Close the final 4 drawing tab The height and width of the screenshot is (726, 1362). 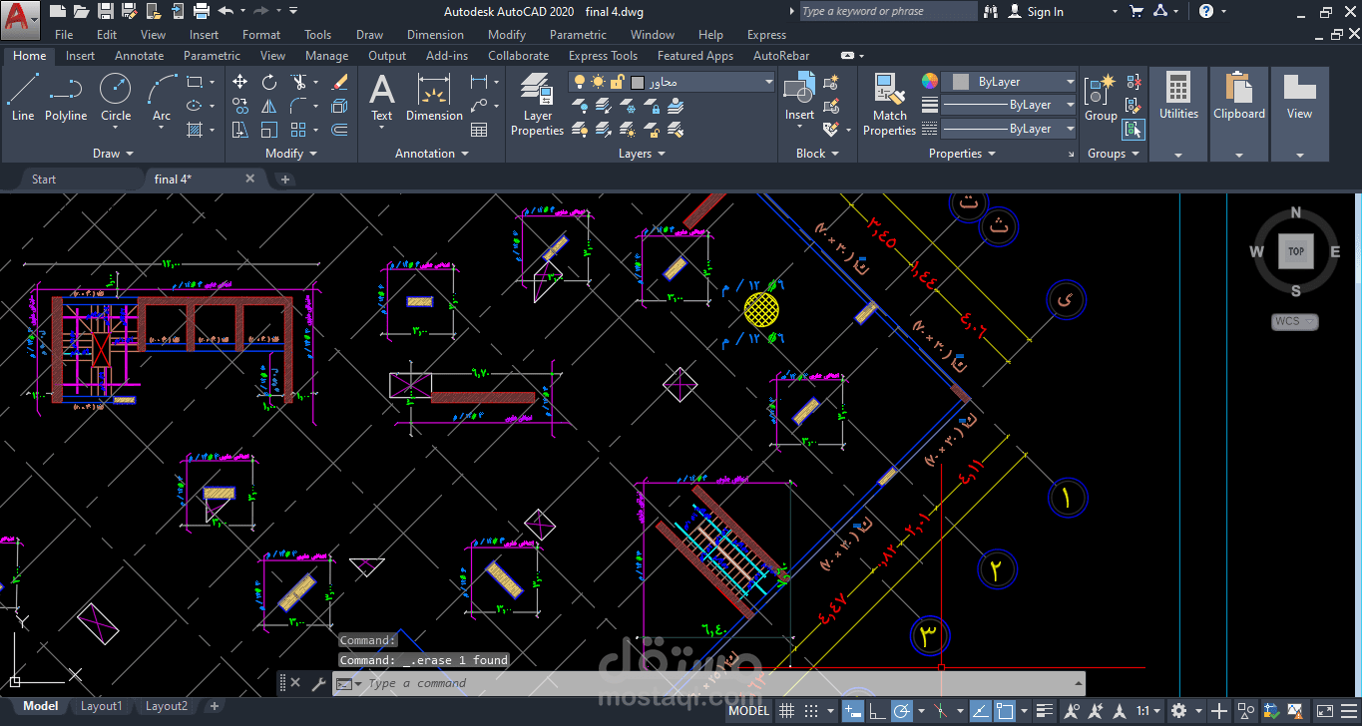(x=249, y=180)
